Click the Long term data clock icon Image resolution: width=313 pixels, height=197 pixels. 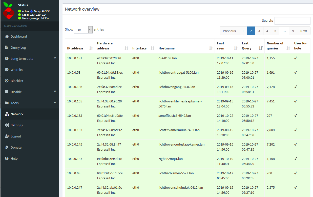[7, 59]
